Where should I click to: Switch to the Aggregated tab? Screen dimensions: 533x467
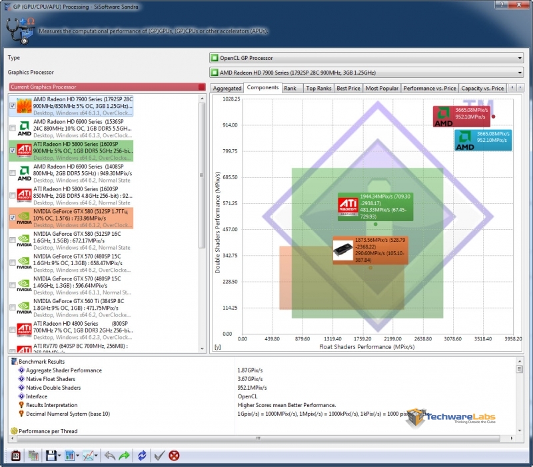227,89
